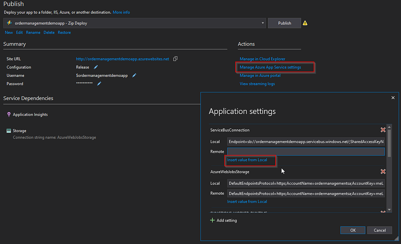Image resolution: width=401 pixels, height=244 pixels.
Task: Click the green plus Add setting icon
Action: 212,220
